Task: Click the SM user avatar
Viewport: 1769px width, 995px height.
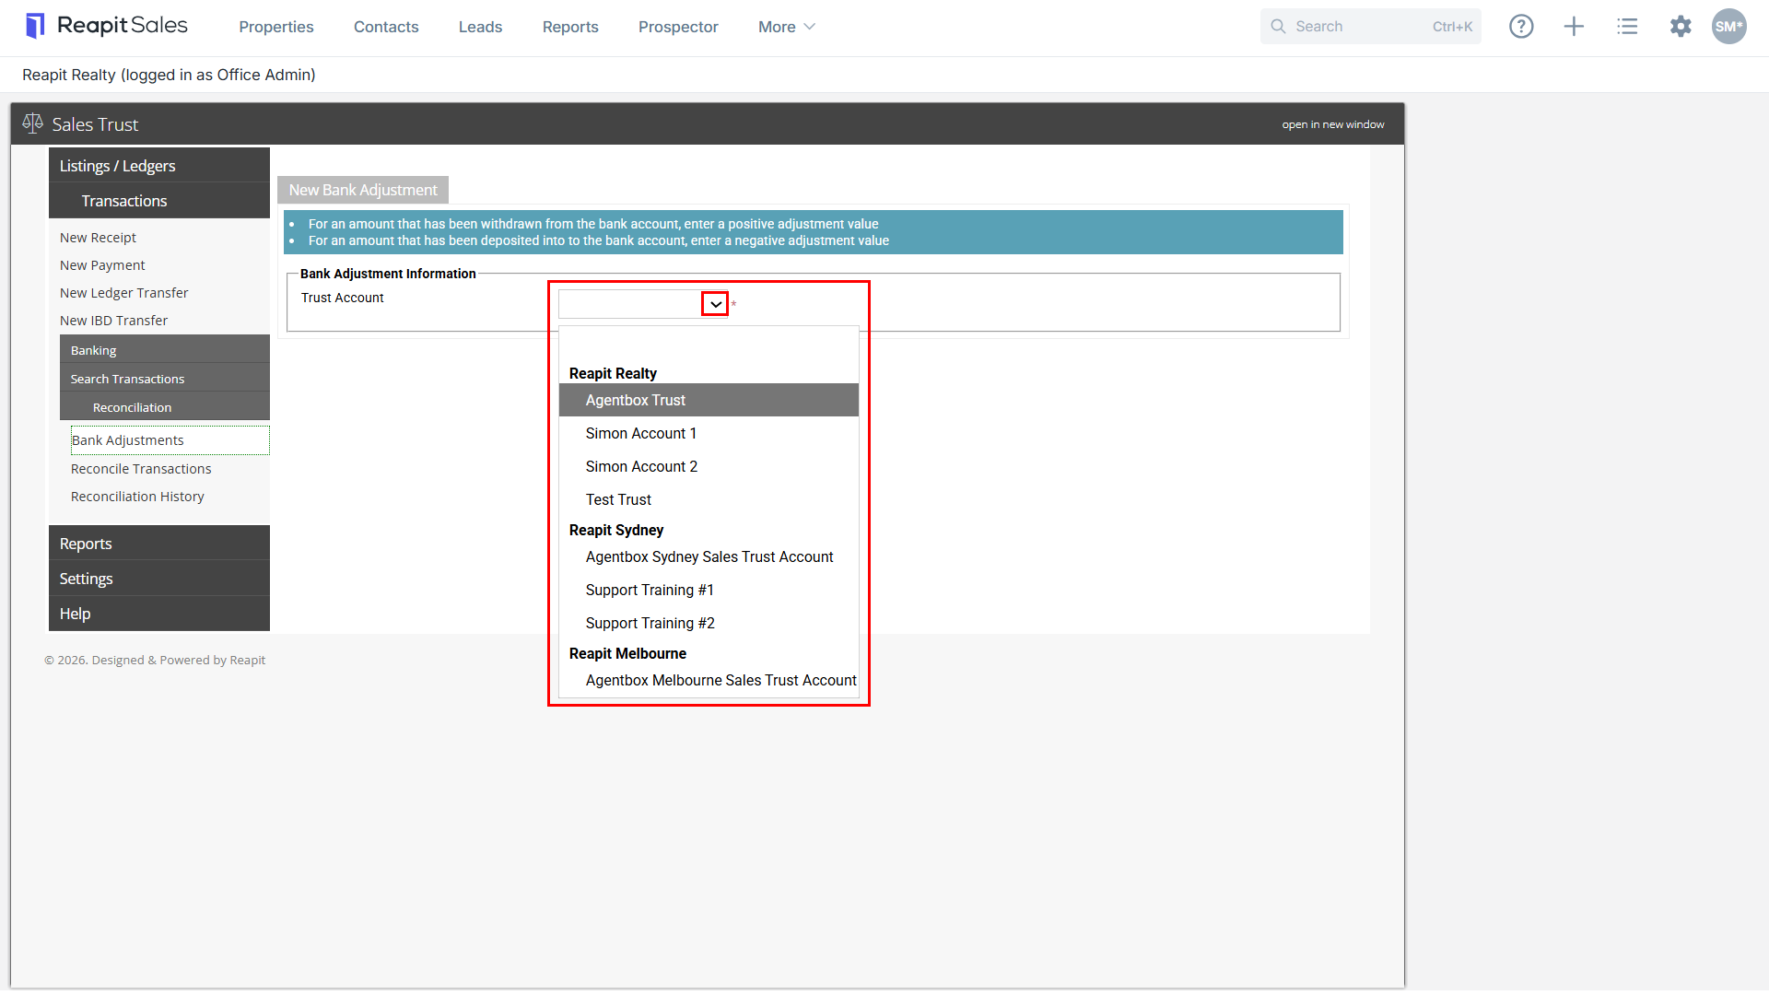Action: (x=1729, y=27)
